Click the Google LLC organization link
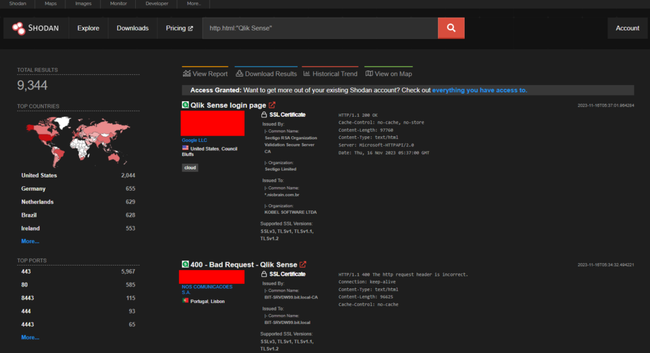 tap(194, 140)
